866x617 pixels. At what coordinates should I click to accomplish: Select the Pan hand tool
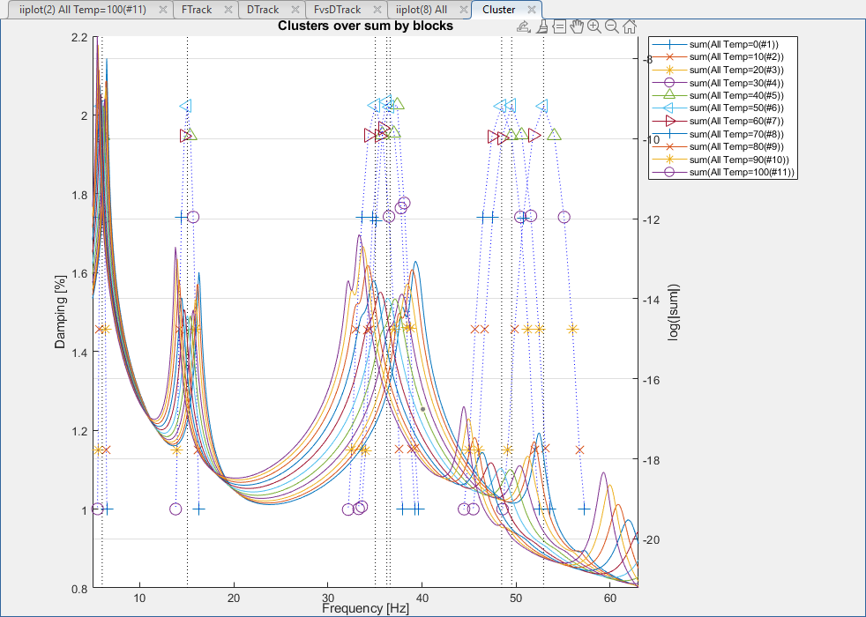point(577,26)
